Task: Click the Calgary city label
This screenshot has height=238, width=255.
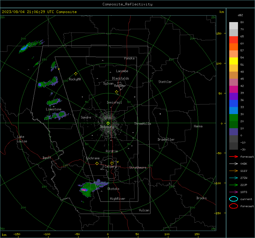Action: [x=110, y=166]
